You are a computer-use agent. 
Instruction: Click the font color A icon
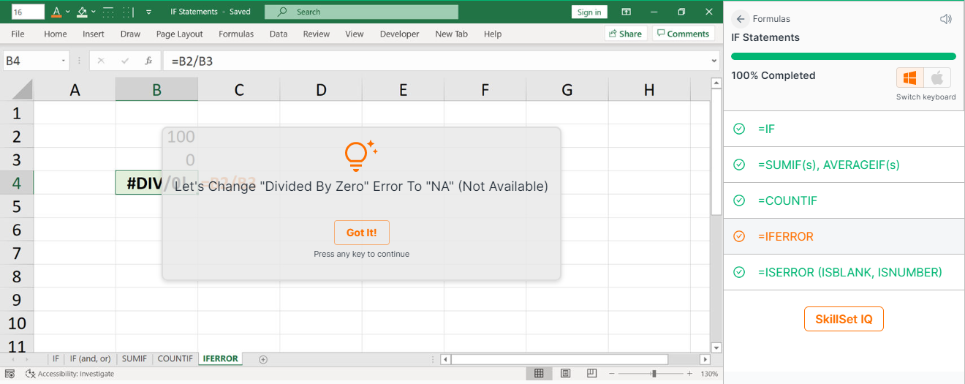[57, 12]
